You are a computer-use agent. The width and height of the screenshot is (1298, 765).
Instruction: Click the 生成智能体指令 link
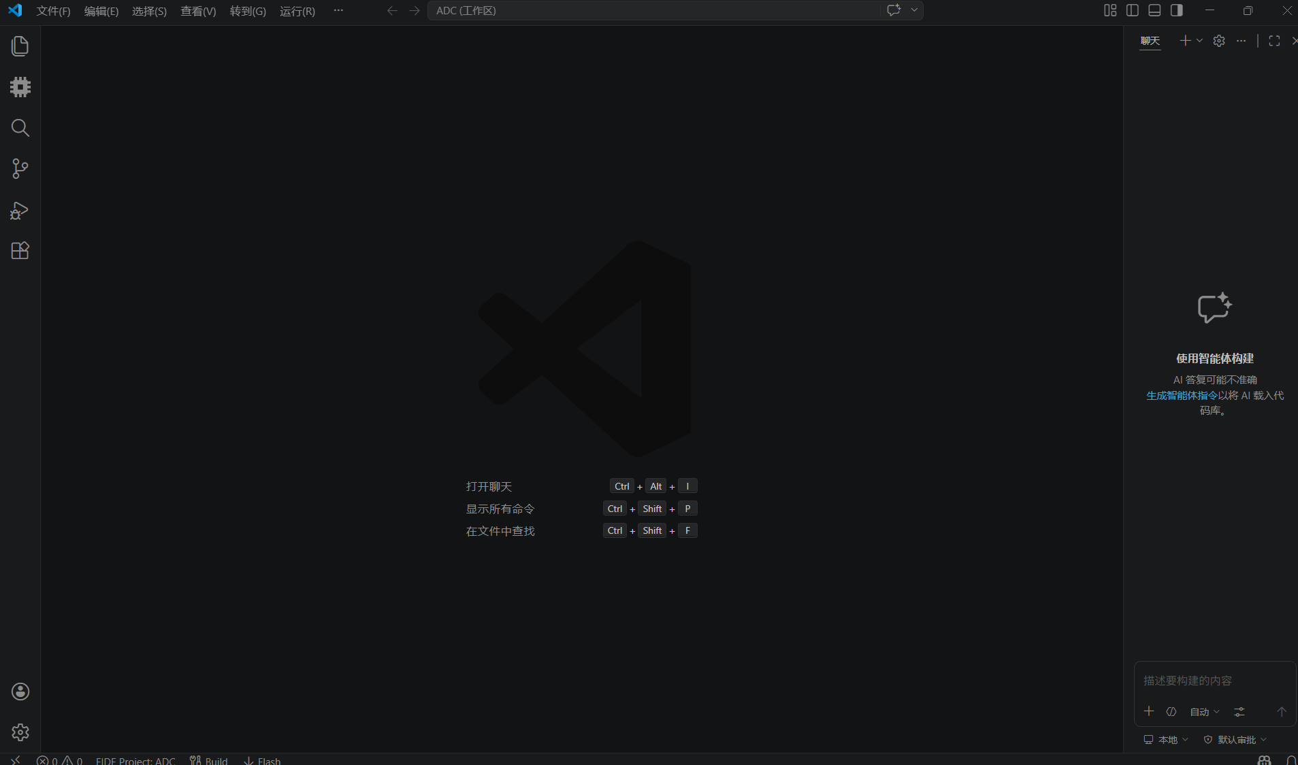[x=1182, y=395]
